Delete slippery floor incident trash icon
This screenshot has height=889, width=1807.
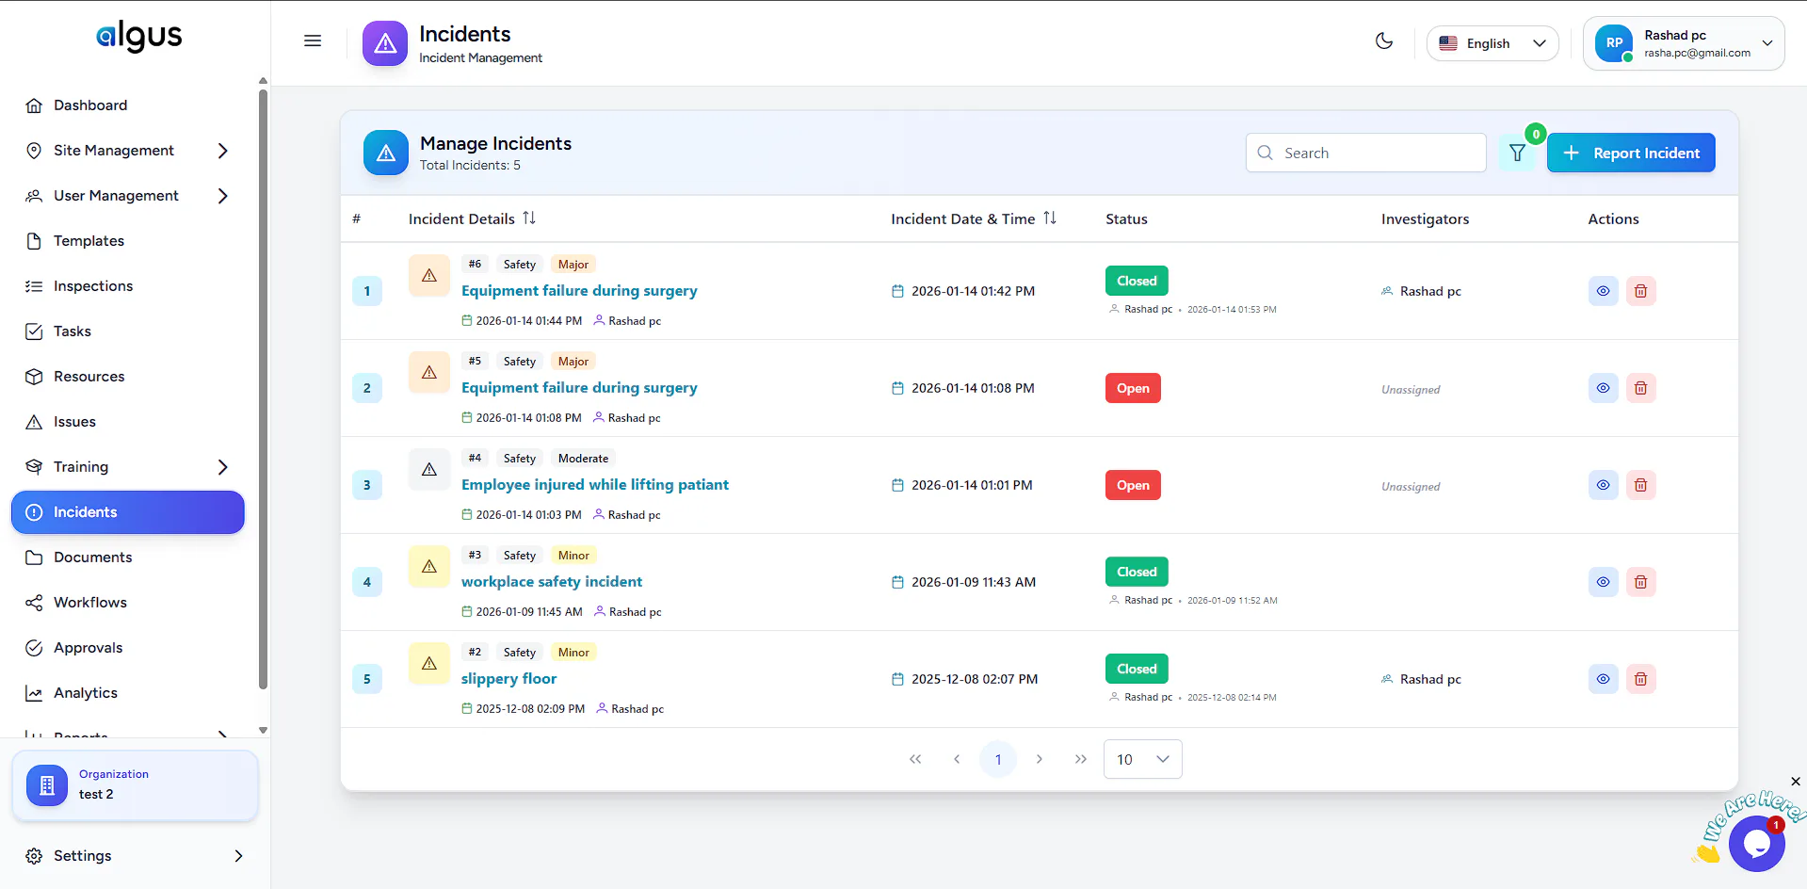point(1640,679)
